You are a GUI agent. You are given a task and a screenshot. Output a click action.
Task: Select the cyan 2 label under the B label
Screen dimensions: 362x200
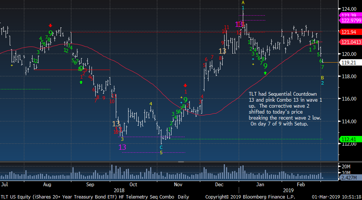coord(322,83)
